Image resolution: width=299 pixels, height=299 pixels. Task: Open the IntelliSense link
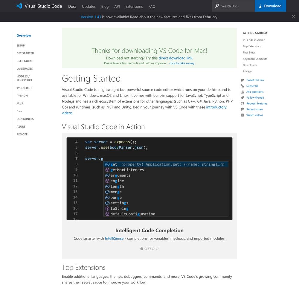coord(114,239)
